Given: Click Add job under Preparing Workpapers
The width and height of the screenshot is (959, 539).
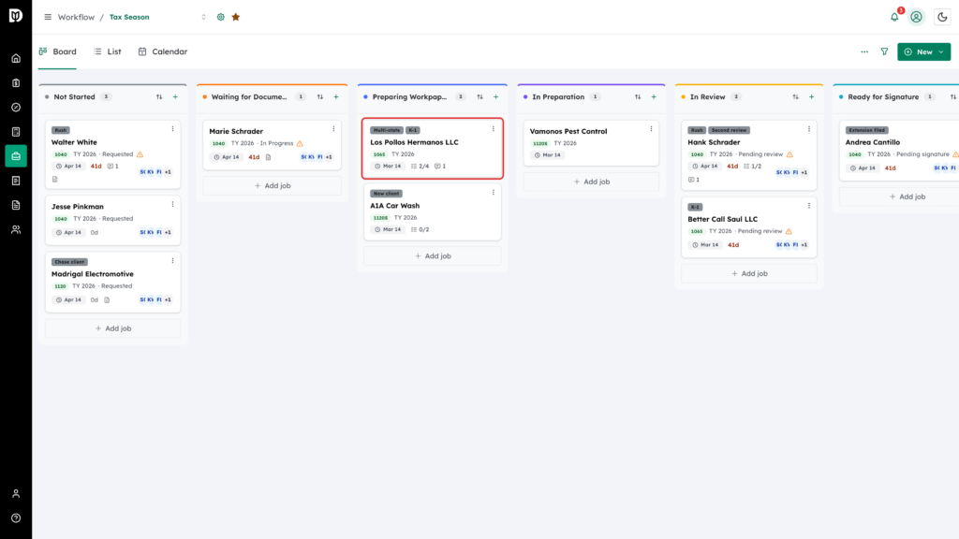Looking at the screenshot, I should [x=433, y=256].
